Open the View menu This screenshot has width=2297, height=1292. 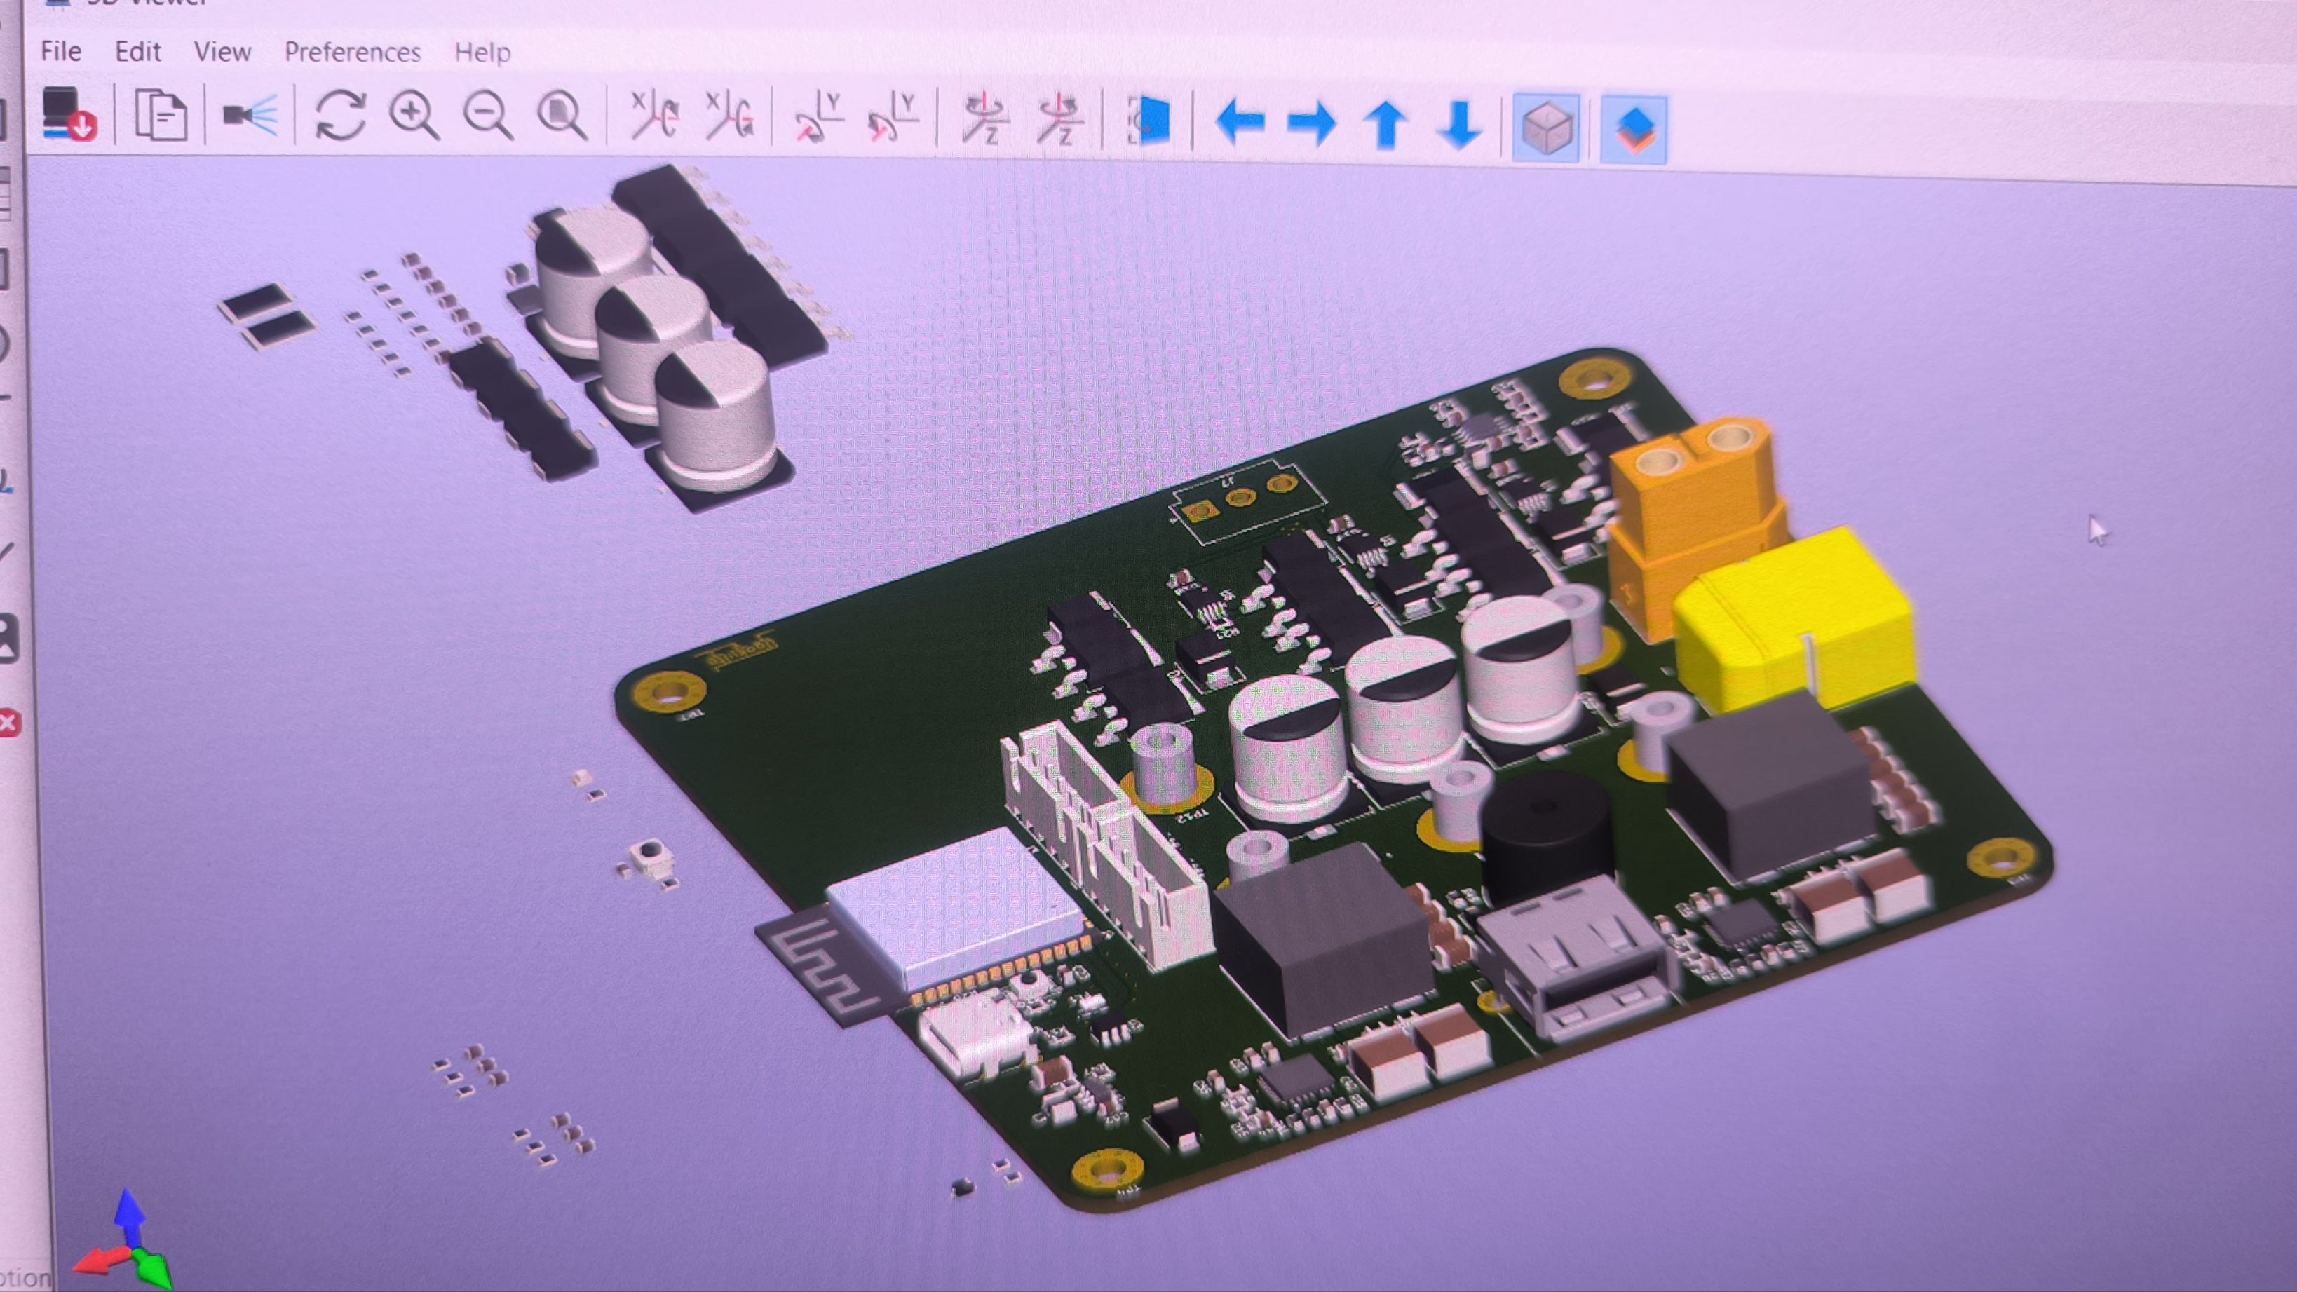(222, 52)
